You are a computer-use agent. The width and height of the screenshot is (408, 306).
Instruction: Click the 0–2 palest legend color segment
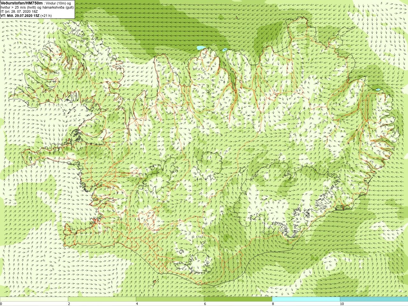(34, 299)
